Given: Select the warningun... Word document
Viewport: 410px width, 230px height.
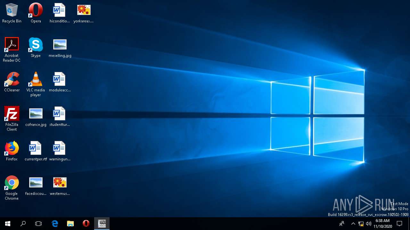Looking at the screenshot, I should [x=60, y=151].
